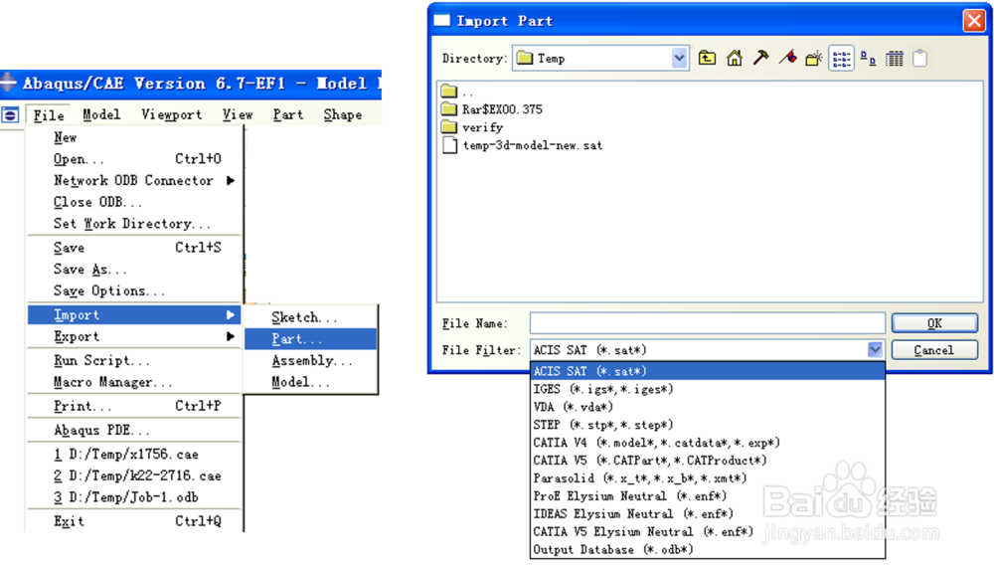Select Save in File menu
Image resolution: width=994 pixels, height=567 pixels.
(x=134, y=248)
